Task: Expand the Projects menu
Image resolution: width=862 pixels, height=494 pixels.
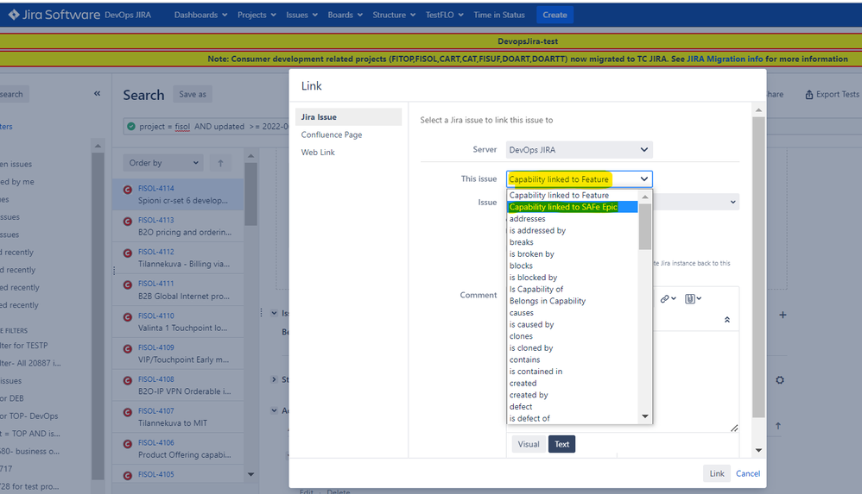Action: point(257,15)
